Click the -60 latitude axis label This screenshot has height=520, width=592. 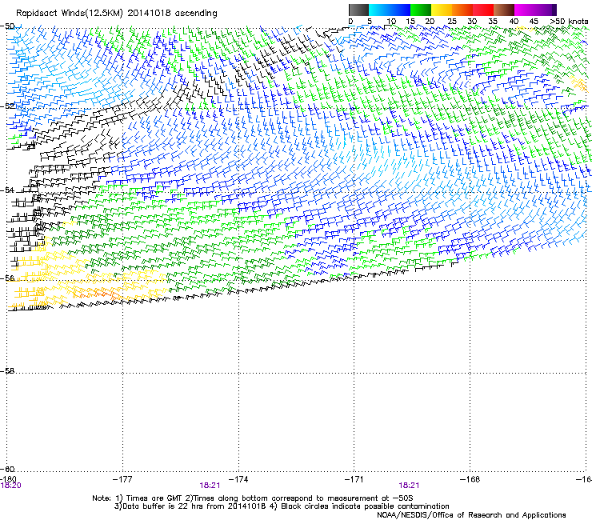(8, 469)
